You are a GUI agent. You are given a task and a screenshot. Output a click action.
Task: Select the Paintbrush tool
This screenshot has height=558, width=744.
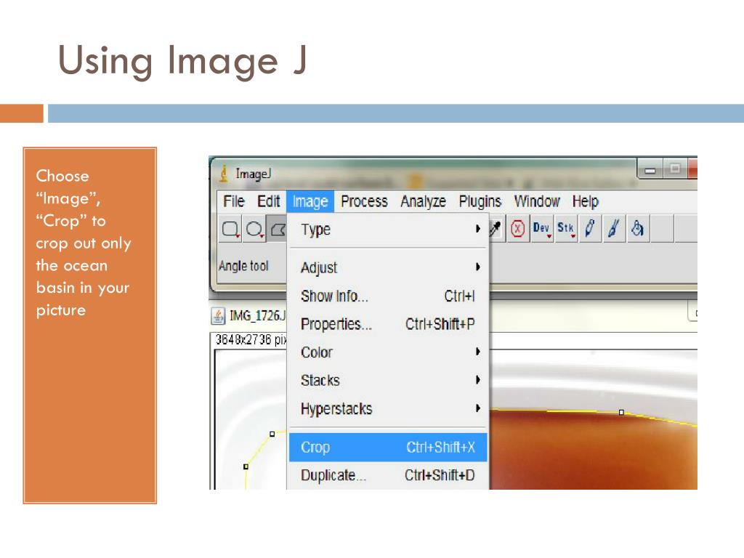[x=613, y=229]
